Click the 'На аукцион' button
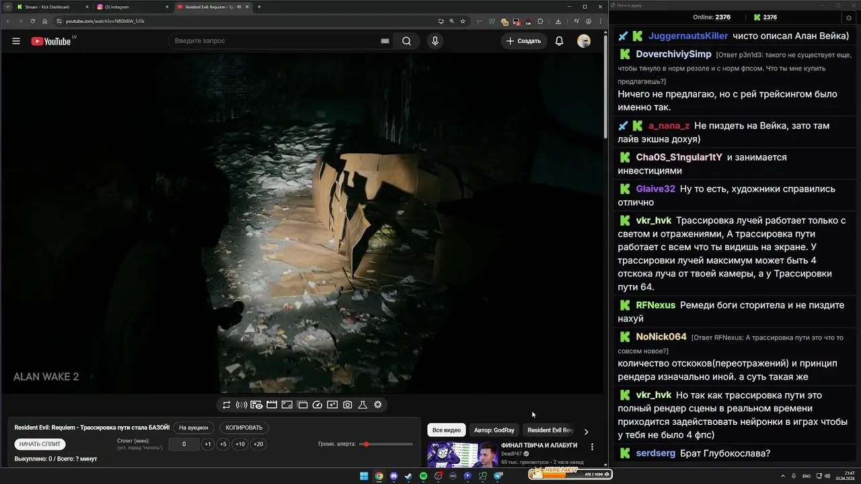The image size is (861, 484). pyautogui.click(x=194, y=428)
